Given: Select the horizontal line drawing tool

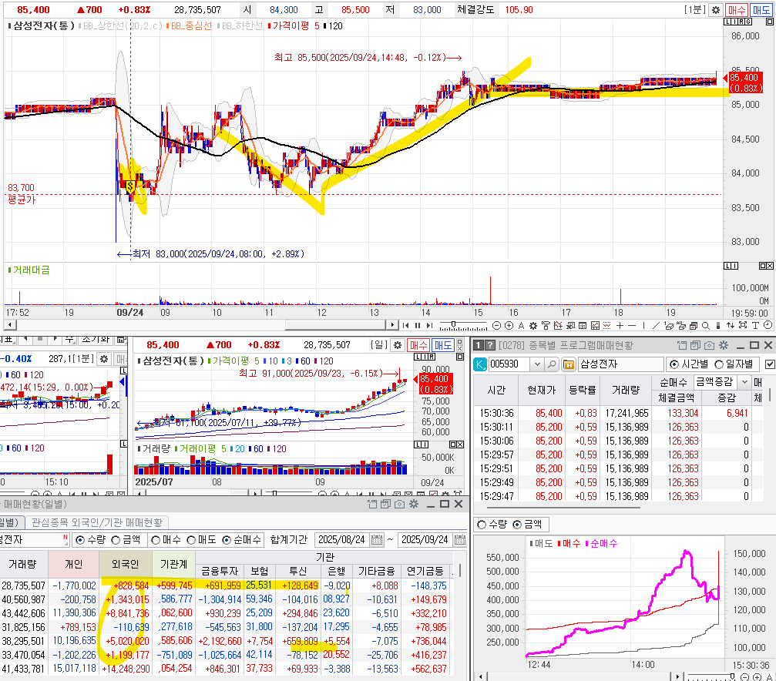Looking at the screenshot, I should click(x=631, y=325).
